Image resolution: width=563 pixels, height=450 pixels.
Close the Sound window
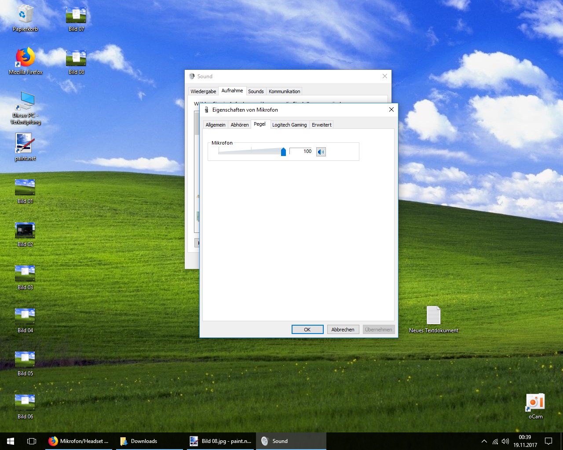coord(385,76)
